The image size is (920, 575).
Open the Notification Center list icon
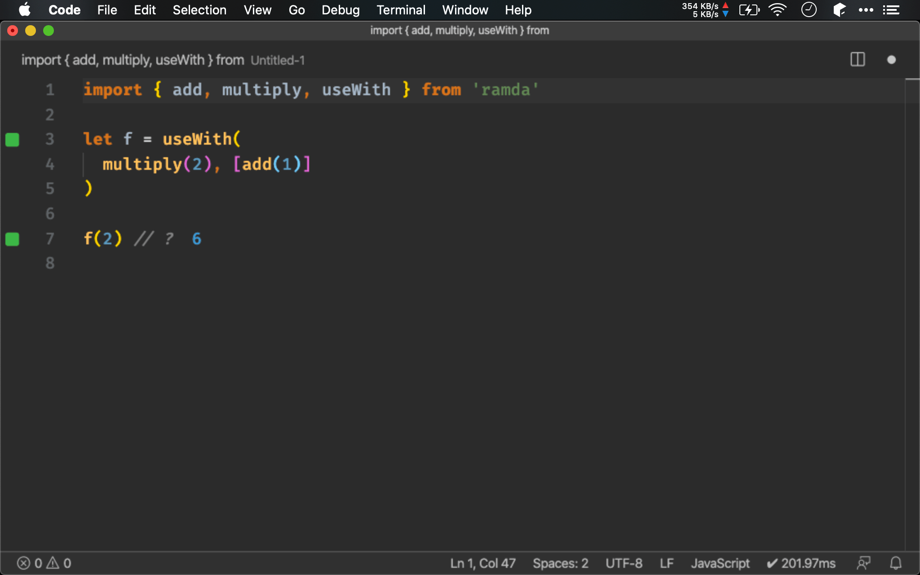tap(891, 10)
